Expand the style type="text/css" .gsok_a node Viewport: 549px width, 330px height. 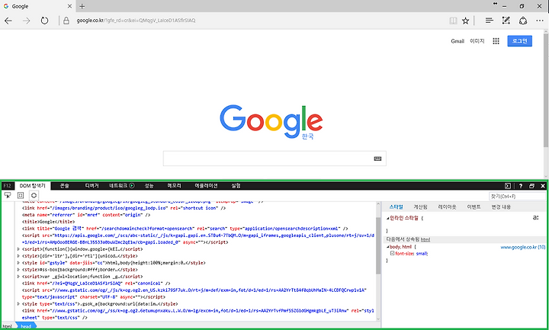[x=18, y=304]
